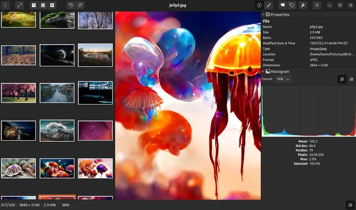Select the jellyfish on dark background thumbnail
This screenshot has width=356, height=210.
(57, 168)
